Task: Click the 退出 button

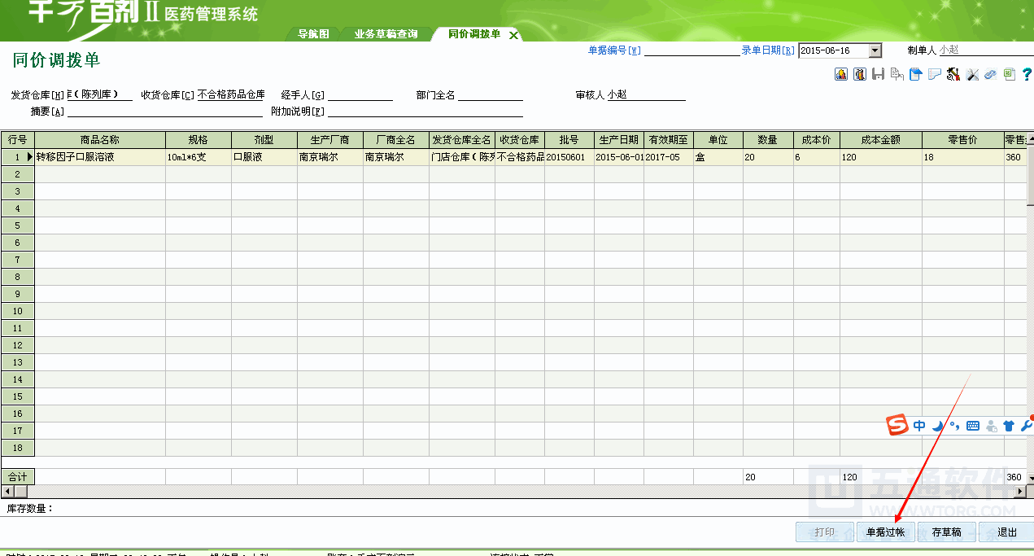Action: tap(1007, 532)
